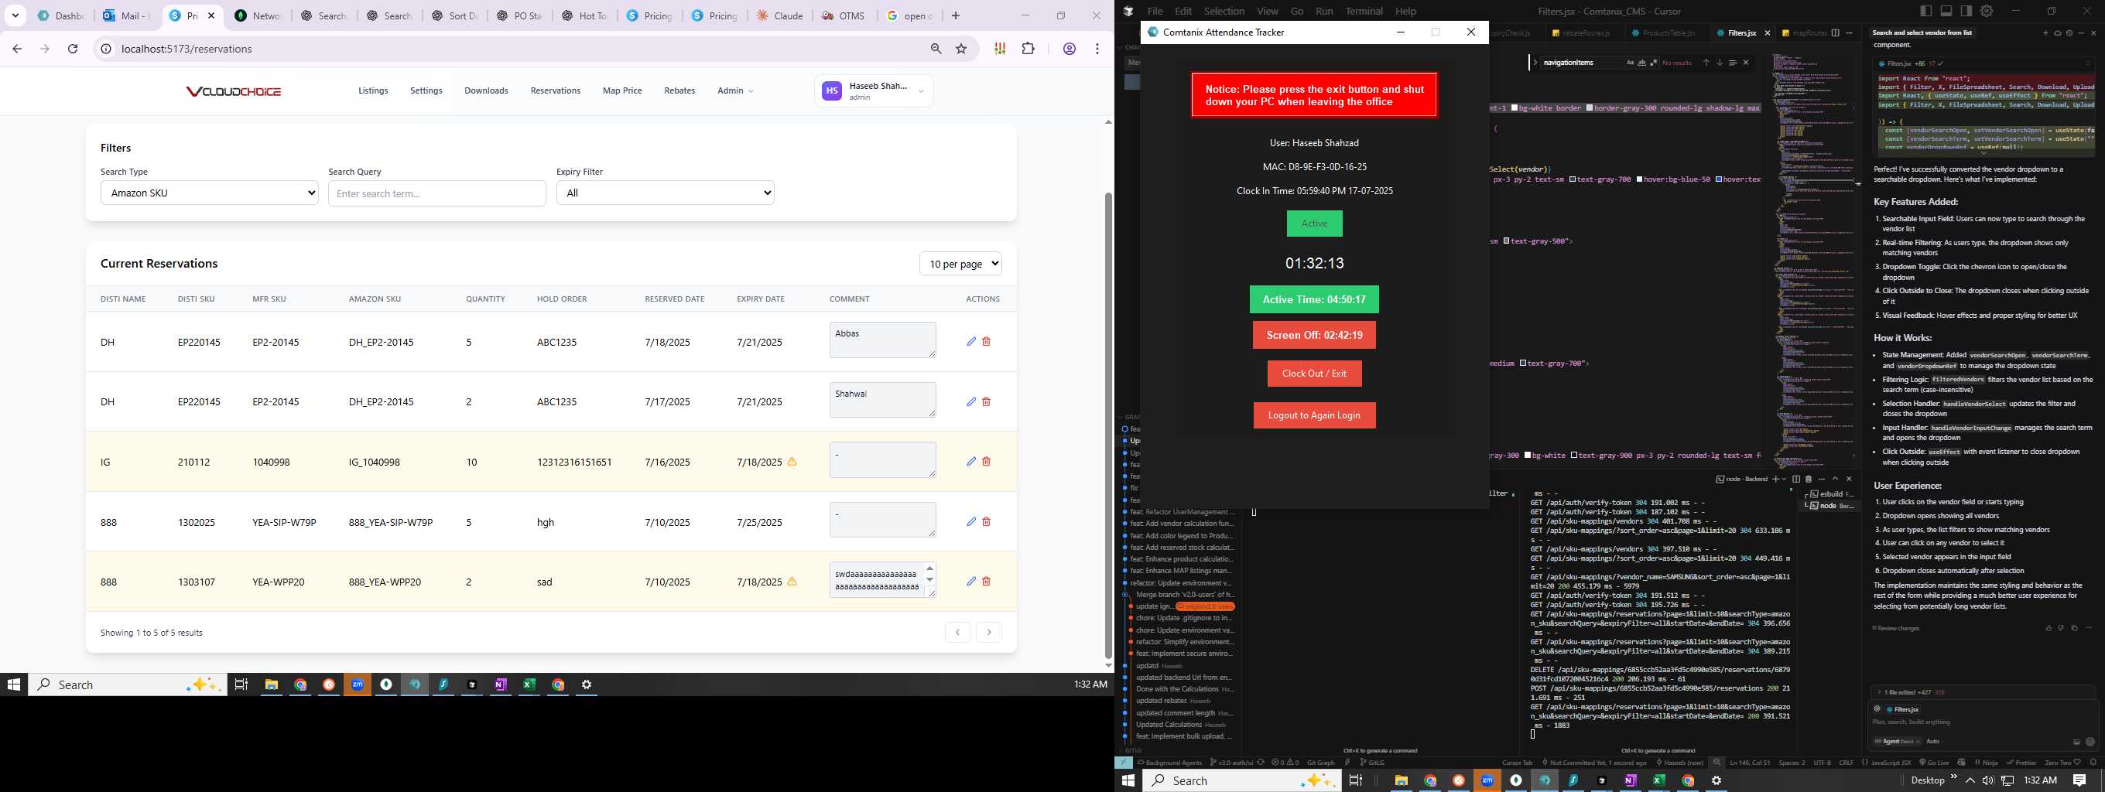Kill the terminal with trash icon
Viewport: 2105px width, 792px height.
pos(1809,480)
